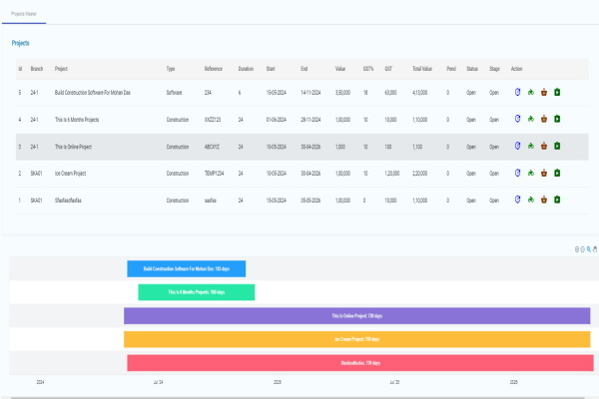This screenshot has height=399, width=599.
Task: Click the orange Ice Cream Project timeline bar
Action: 357,339
